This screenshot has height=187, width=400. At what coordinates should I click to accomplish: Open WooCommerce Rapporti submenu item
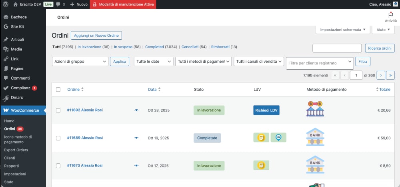[12, 166]
